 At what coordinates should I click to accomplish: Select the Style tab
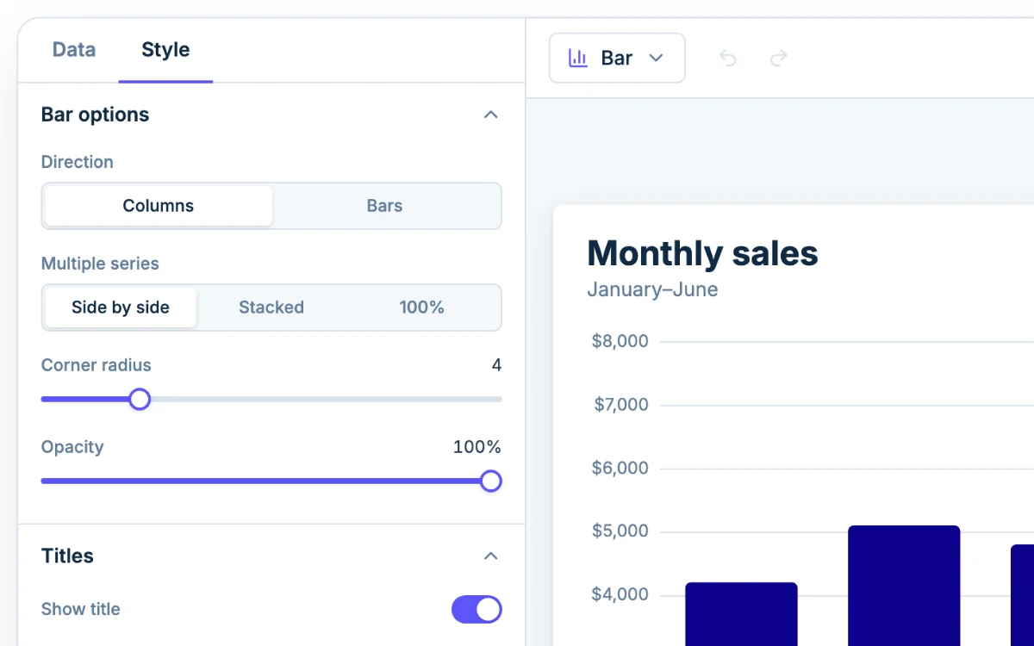(165, 50)
